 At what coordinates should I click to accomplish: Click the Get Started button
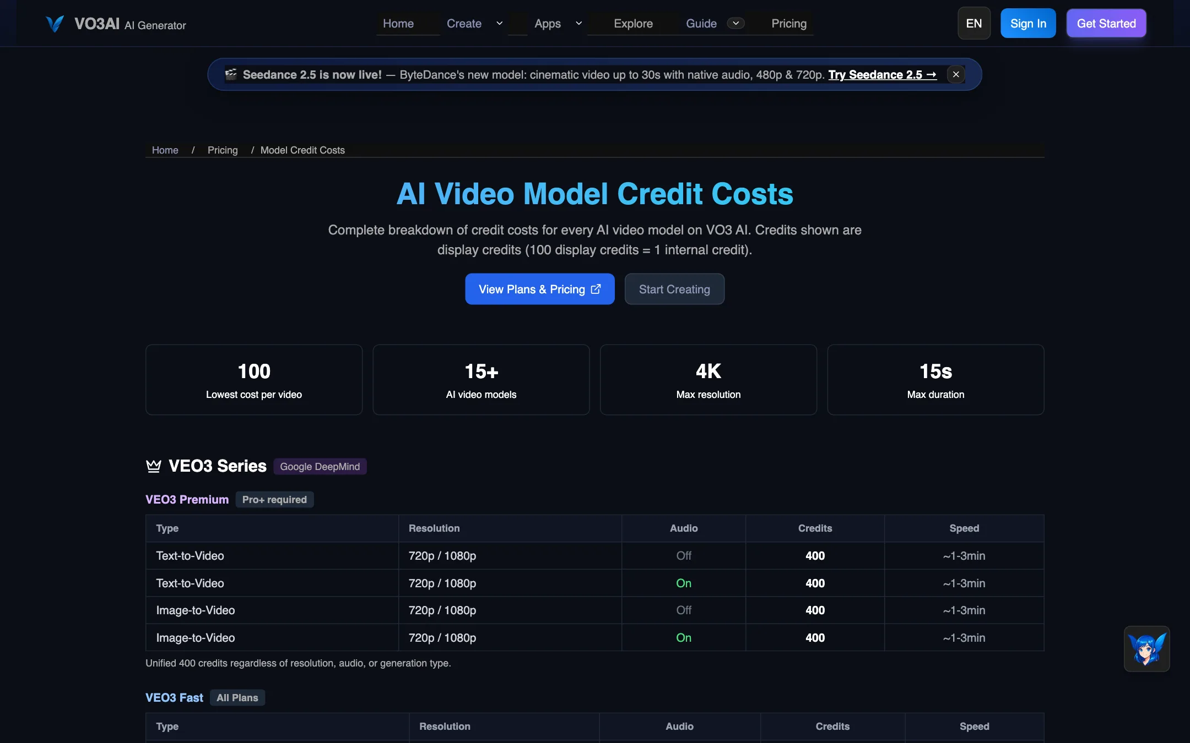point(1106,23)
